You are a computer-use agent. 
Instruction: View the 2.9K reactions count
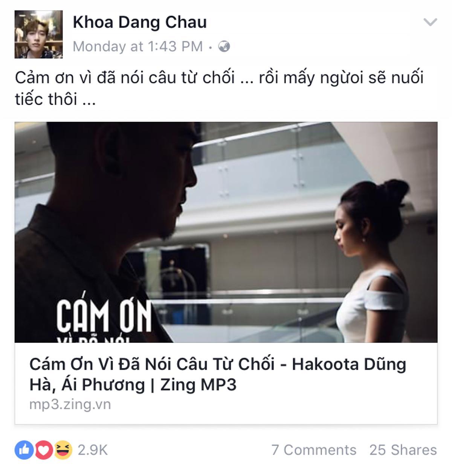click(x=93, y=450)
